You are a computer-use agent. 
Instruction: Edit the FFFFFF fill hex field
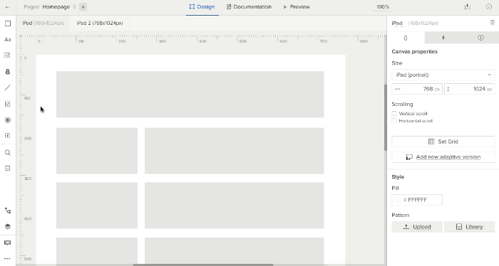pos(417,200)
